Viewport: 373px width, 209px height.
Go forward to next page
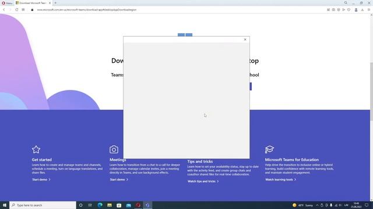tap(10, 10)
